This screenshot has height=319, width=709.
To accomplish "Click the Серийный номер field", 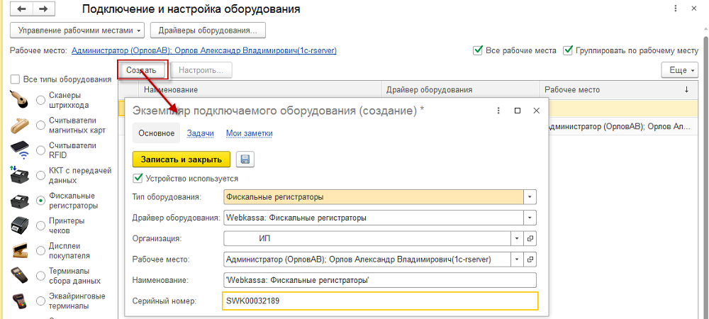I will point(380,301).
